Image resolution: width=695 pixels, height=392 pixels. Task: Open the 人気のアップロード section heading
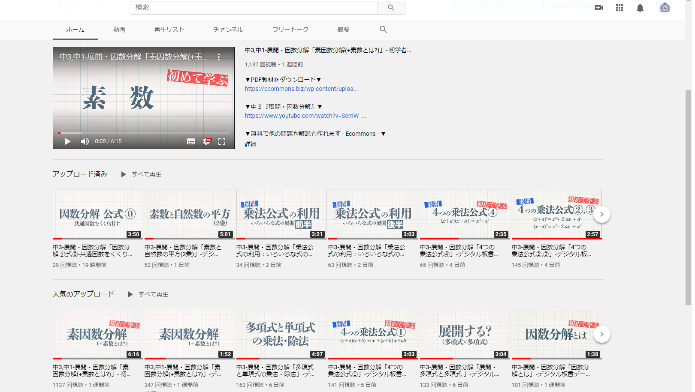[83, 294]
